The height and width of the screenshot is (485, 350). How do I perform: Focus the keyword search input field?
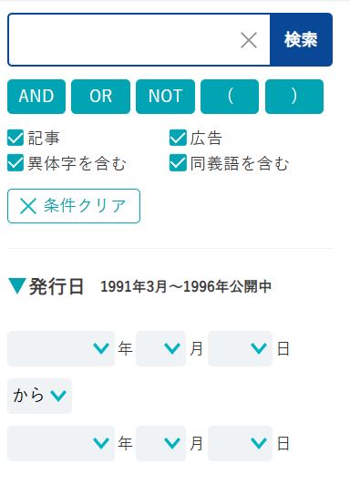click(124, 39)
